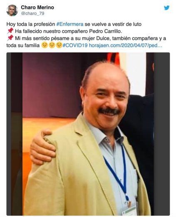176x217 pixels.
Task: Click the text 'Hoy toda la profesión'
Action: click(31, 24)
